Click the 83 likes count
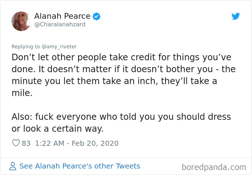 26,143
